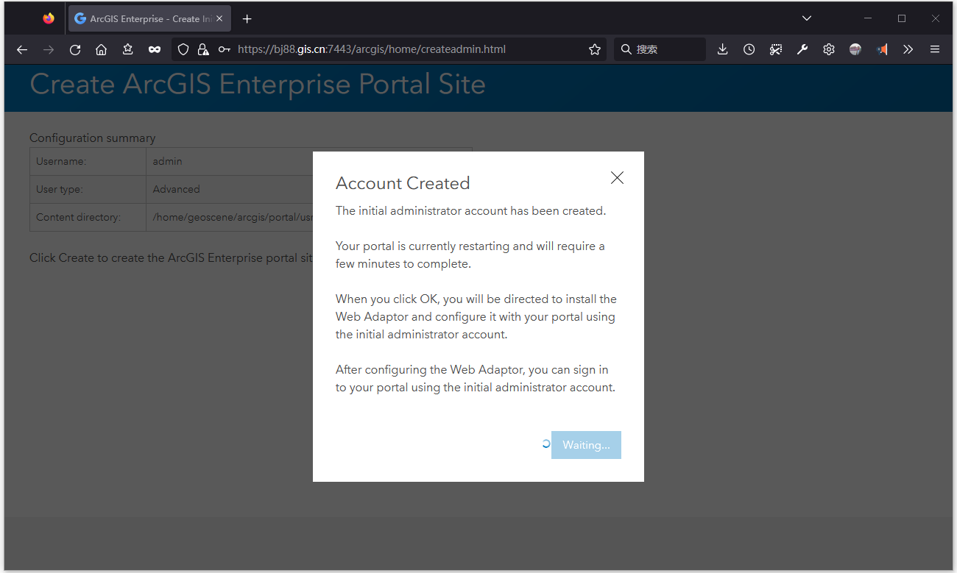Show site security lock information
Viewport: 957px width, 573px height.
(203, 49)
